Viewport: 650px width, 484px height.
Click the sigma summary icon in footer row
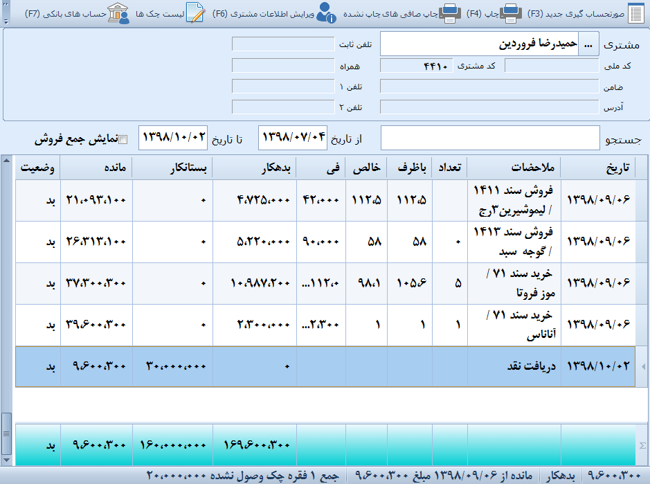pyautogui.click(x=641, y=445)
